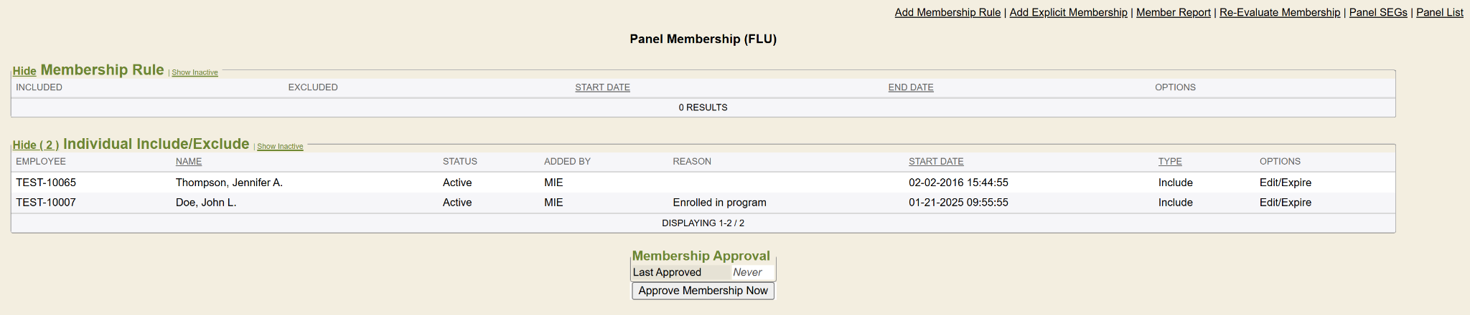Go to Panel SEGs
Viewport: 1470px width, 315px height.
pos(1377,12)
